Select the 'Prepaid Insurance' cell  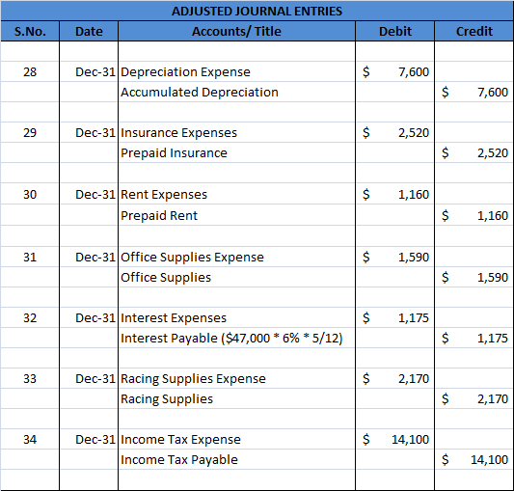coord(236,152)
